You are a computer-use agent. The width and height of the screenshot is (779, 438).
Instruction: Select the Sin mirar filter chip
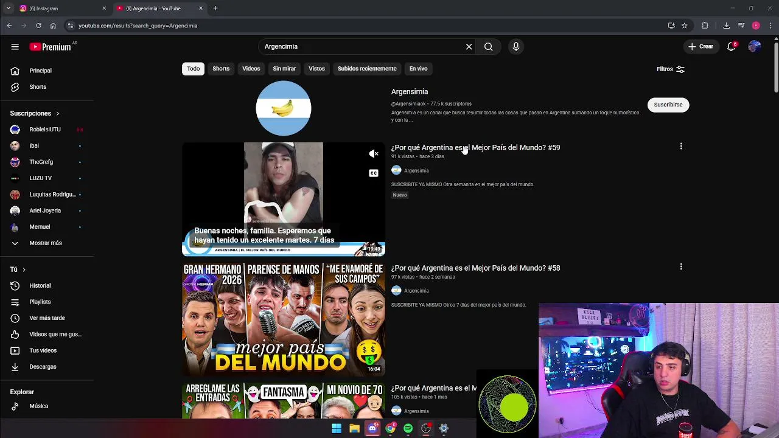coord(284,69)
